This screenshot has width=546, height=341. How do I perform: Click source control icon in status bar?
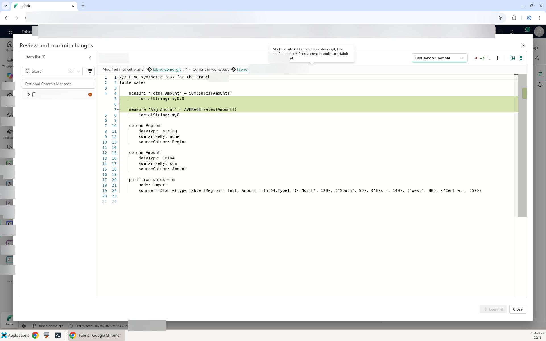click(x=24, y=326)
